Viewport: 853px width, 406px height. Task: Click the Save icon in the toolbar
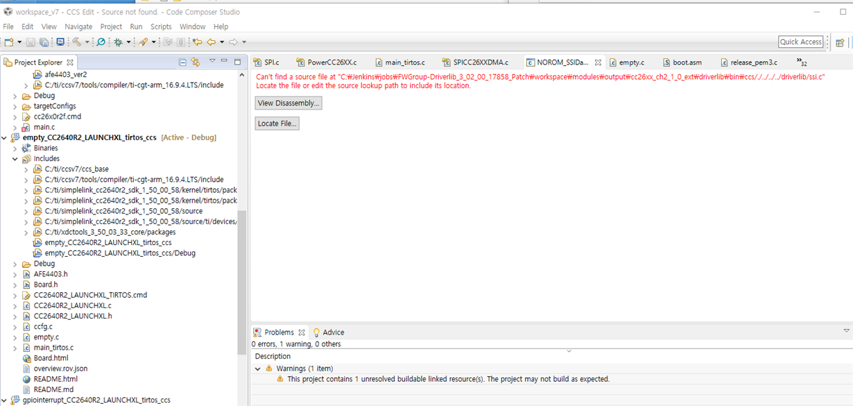pyautogui.click(x=31, y=42)
